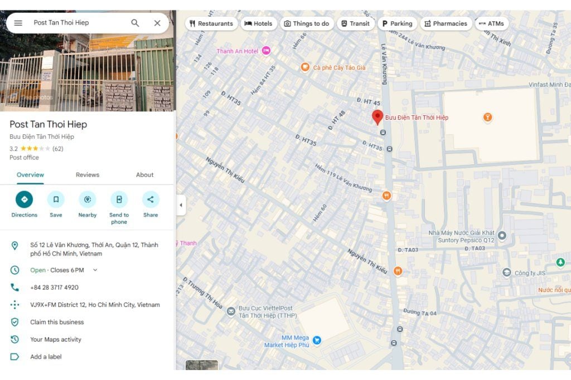
Task: Save this place with bookmark icon
Action: 56,199
